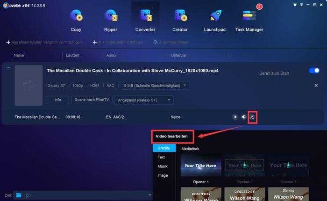
Task: Click the Laufzeit column header
Action: click(72, 55)
